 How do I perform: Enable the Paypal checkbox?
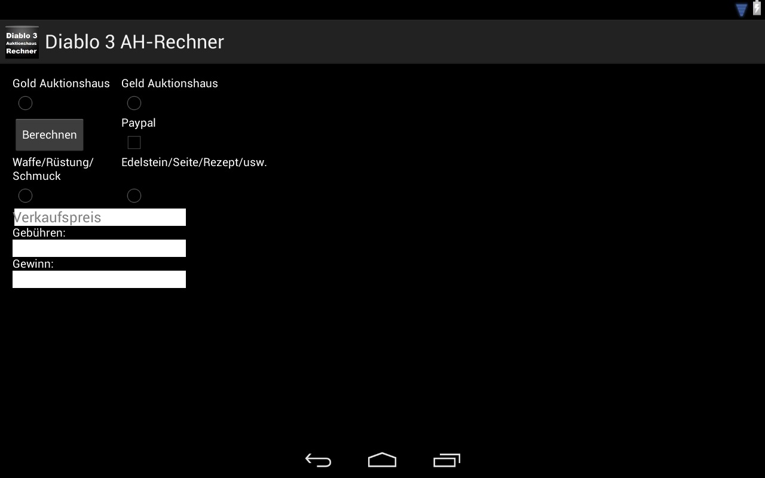point(134,142)
